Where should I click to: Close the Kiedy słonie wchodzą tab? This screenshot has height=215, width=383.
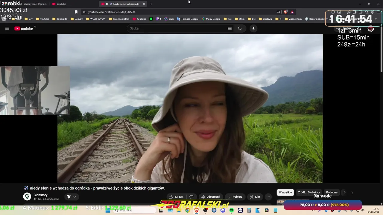(x=144, y=4)
